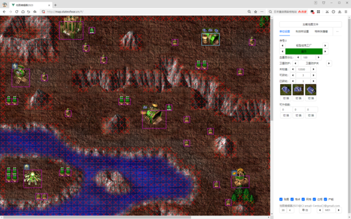Click the 导出 export button
The image size is (351, 219).
305,210
